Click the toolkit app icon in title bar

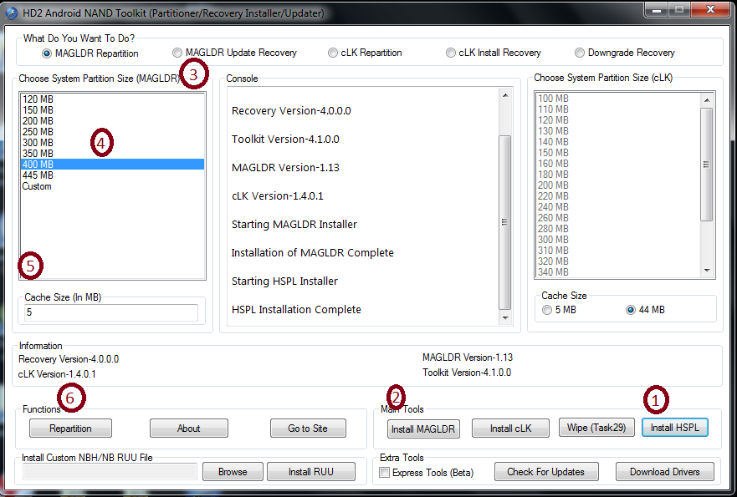click(x=11, y=13)
